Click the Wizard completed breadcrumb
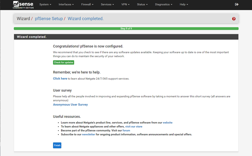 coord(86,19)
